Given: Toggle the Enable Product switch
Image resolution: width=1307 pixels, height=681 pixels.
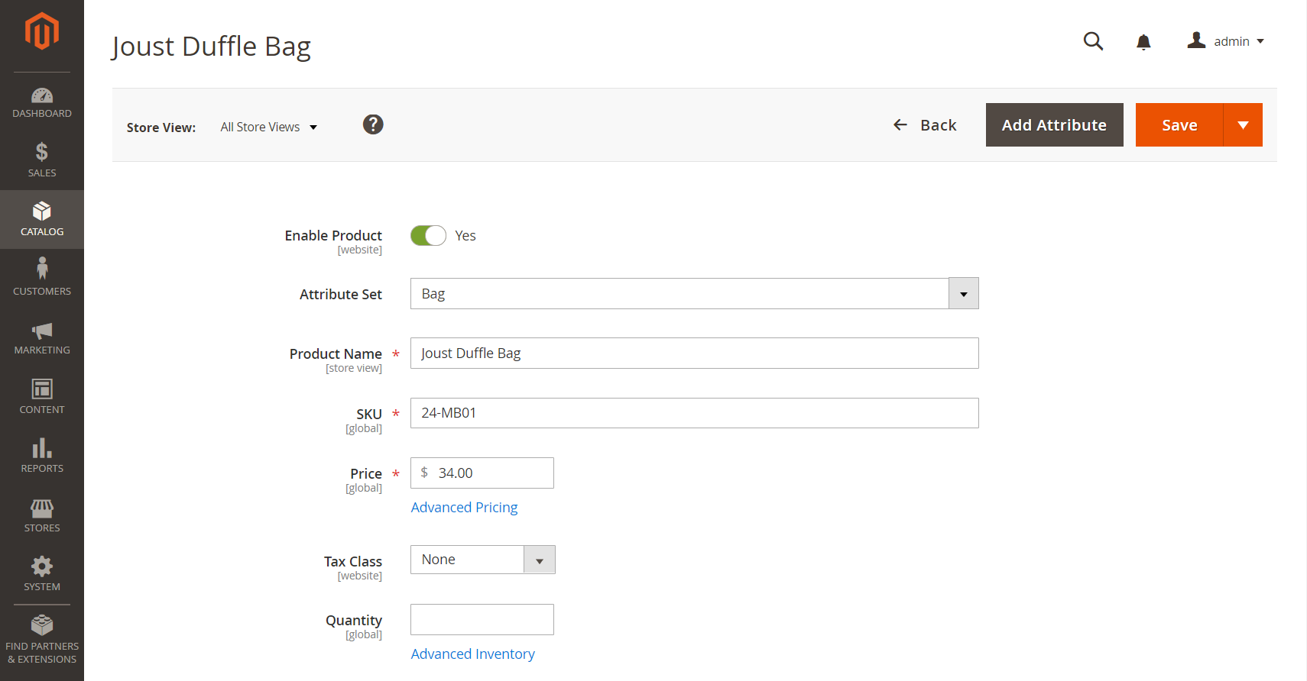Looking at the screenshot, I should pos(428,235).
